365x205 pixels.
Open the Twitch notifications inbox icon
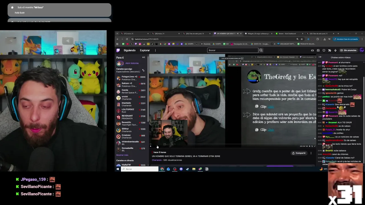point(318,50)
